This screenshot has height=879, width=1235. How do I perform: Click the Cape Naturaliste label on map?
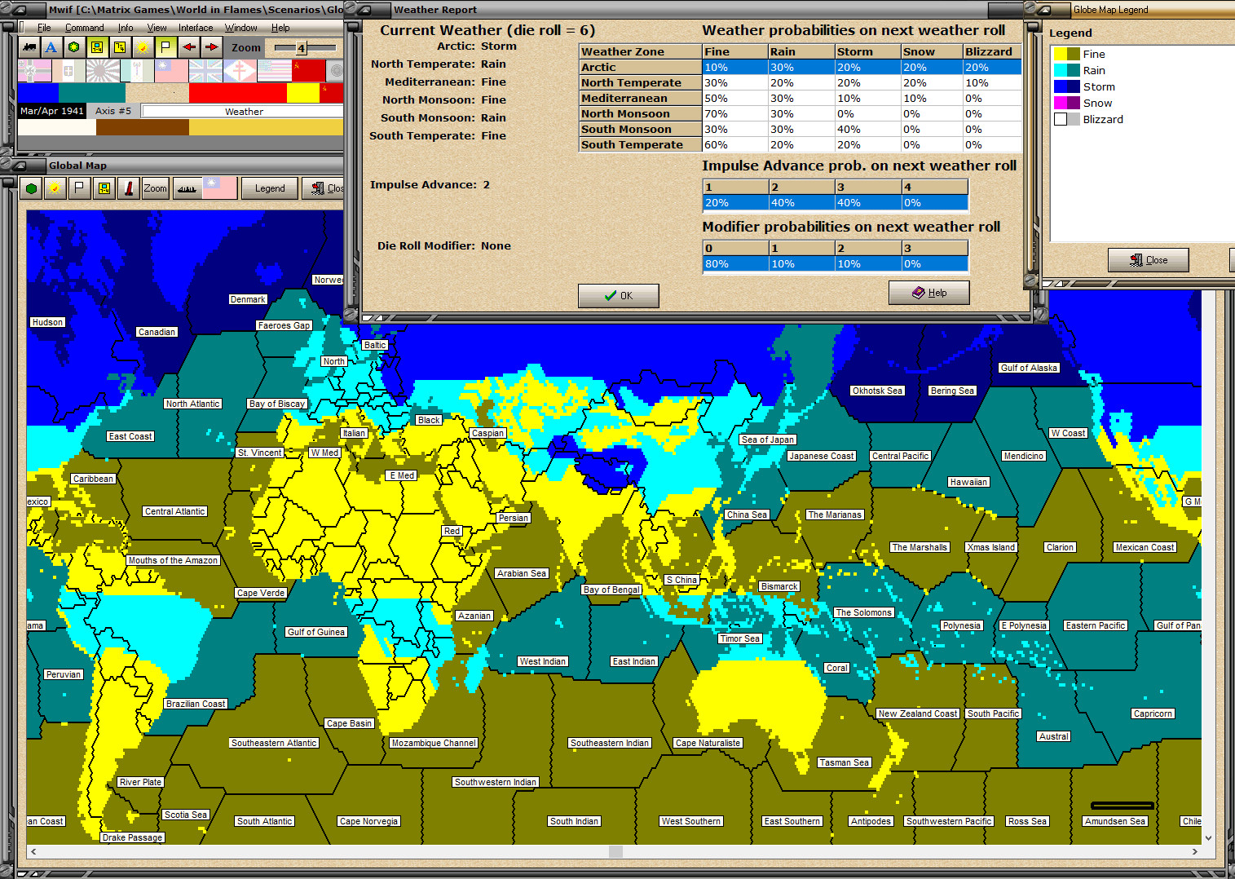(708, 743)
